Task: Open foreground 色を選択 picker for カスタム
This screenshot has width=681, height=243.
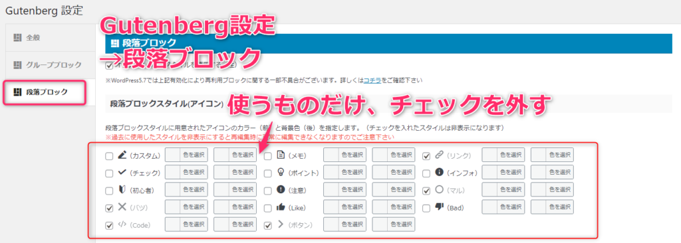Action: 186,155
